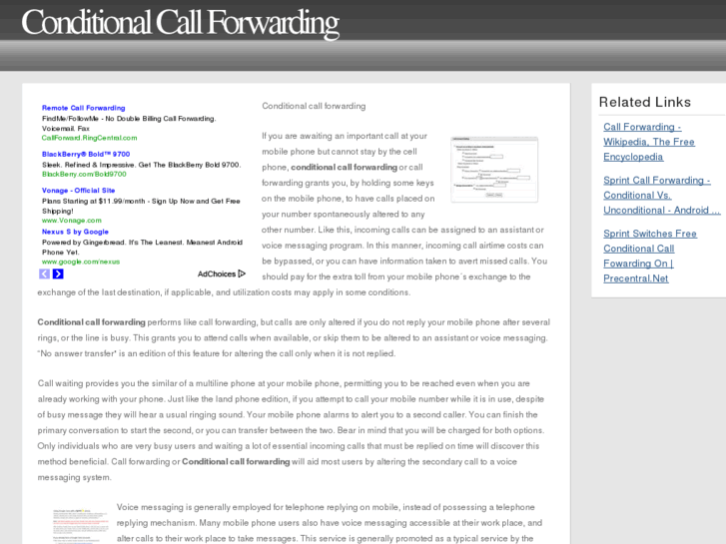Click the Related Links heading
726x544 pixels.
[x=644, y=102]
